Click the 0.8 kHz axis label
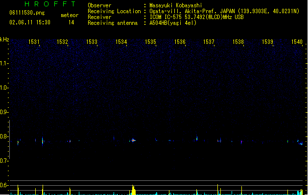 pos(4,136)
